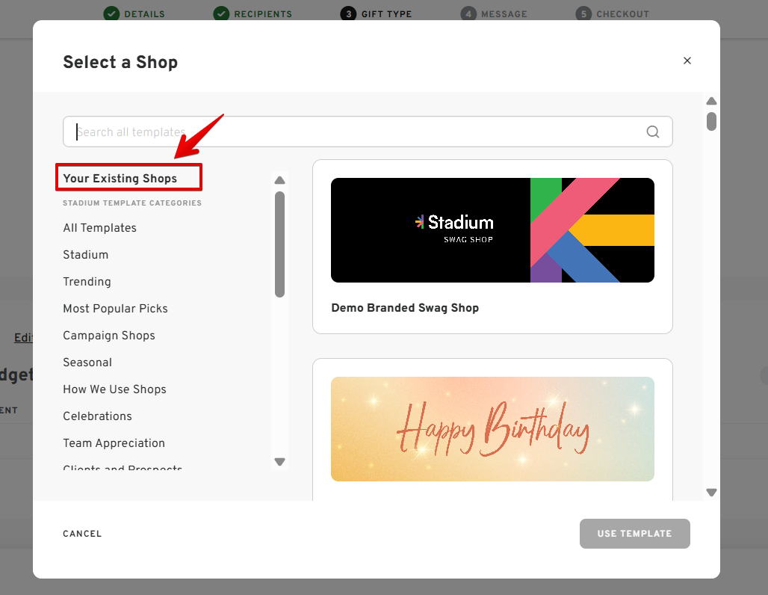The image size is (768, 595).
Task: Close the Select a Shop dialog
Action: pyautogui.click(x=687, y=61)
